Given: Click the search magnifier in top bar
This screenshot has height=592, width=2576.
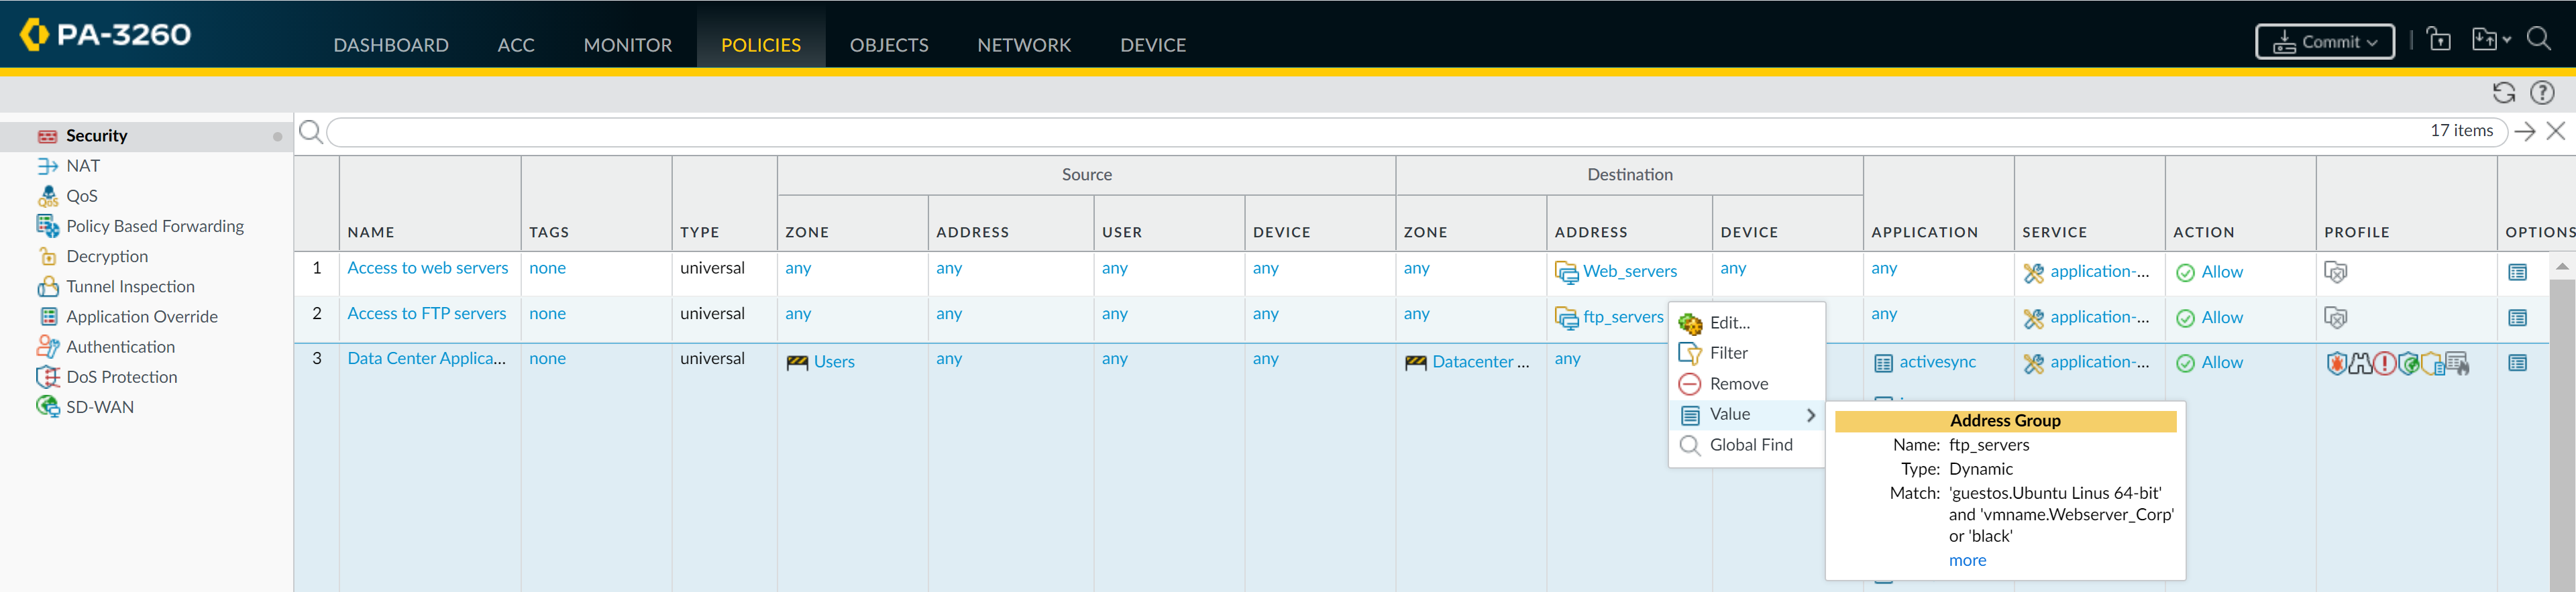Looking at the screenshot, I should pos(2538,40).
